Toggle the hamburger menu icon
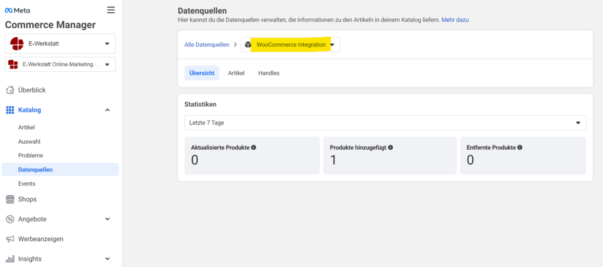603x267 pixels. coord(111,10)
